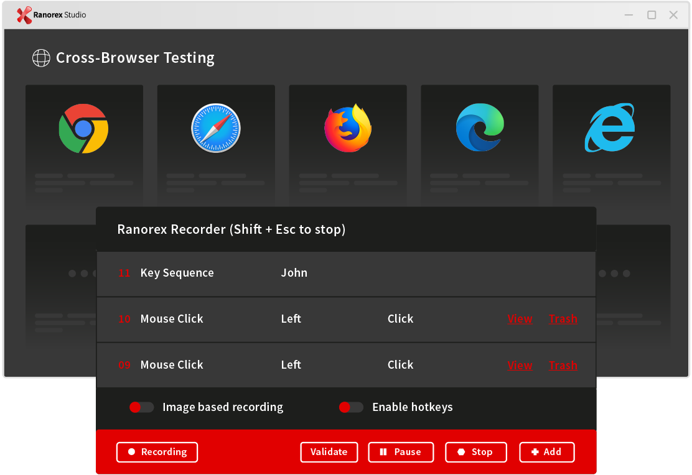Viewport: 692px width, 475px height.
Task: Select 'Mouse Click' text in step 09
Action: point(172,365)
